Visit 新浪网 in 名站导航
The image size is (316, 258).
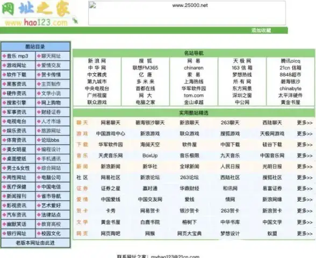coord(97,61)
